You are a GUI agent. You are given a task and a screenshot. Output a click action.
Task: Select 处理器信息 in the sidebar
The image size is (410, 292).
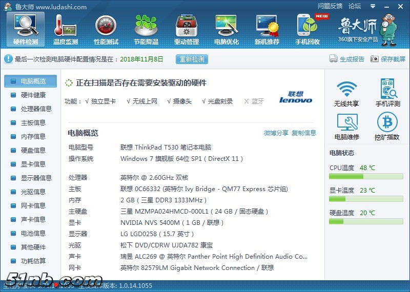(x=36, y=109)
